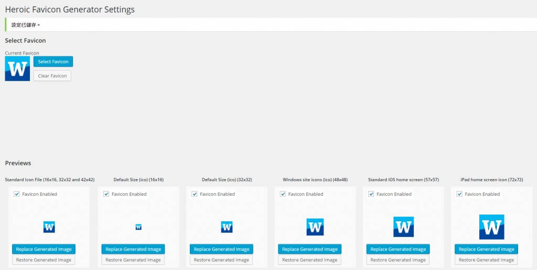Click the iPad home screen icon preview
The height and width of the screenshot is (270, 537).
491,227
